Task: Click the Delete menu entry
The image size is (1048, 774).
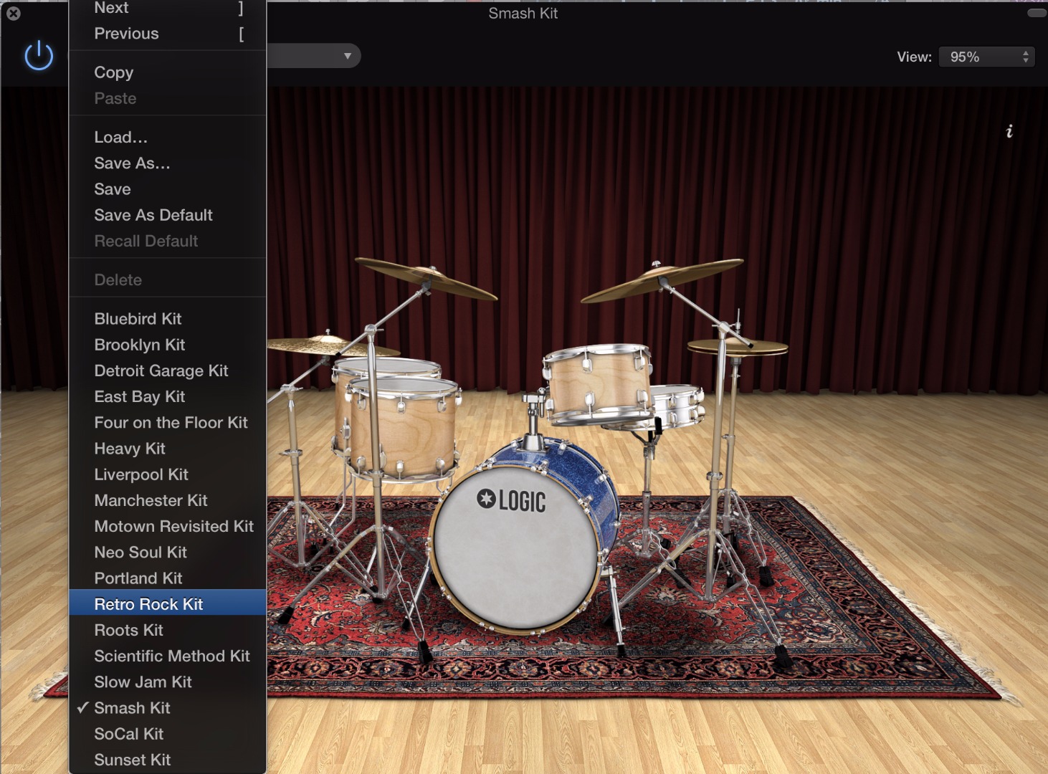Action: [168, 280]
